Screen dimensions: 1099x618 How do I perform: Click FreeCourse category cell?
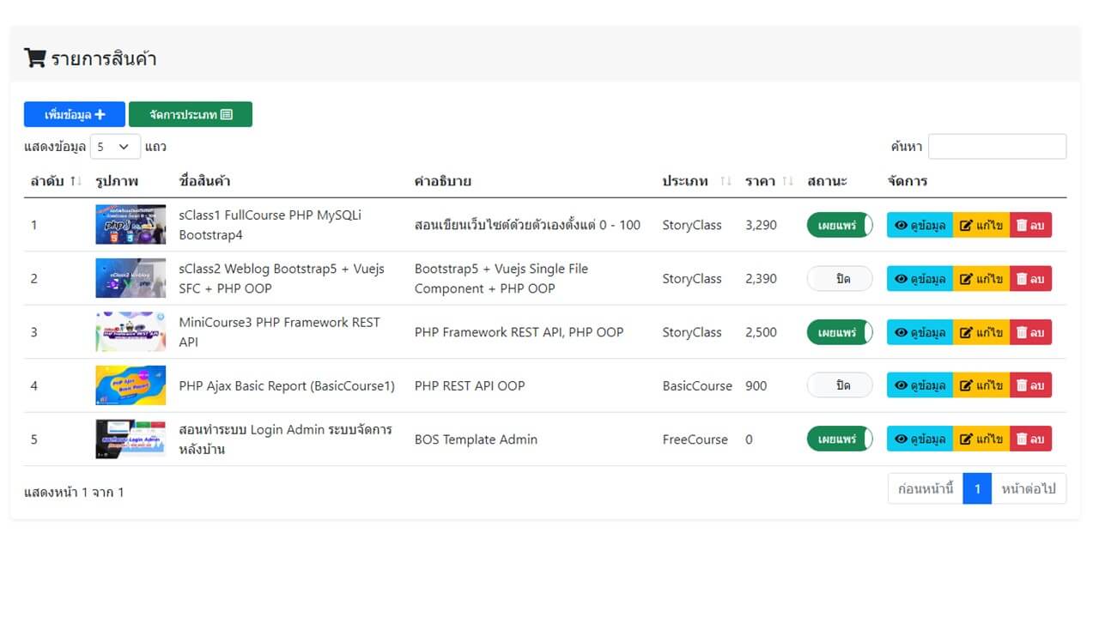point(695,439)
